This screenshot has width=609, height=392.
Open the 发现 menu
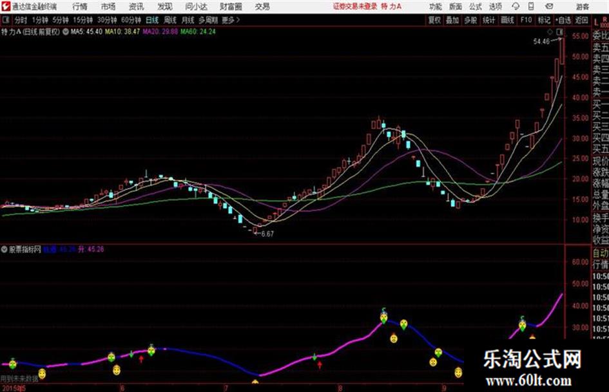[x=165, y=6]
